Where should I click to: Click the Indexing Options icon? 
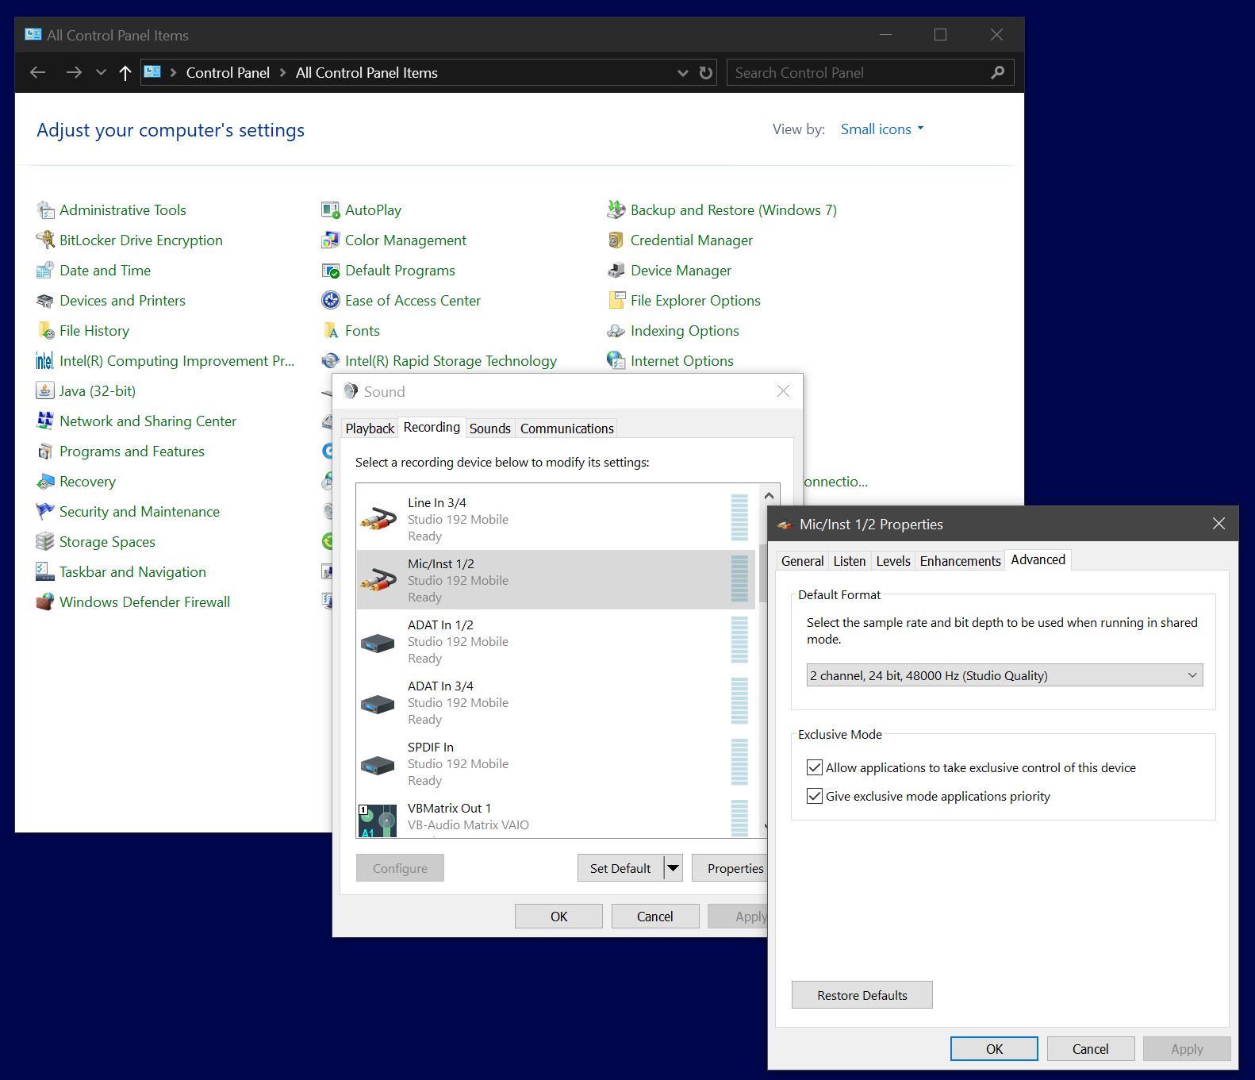pos(616,331)
